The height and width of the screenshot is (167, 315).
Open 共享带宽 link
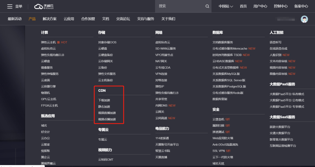click(x=161, y=99)
